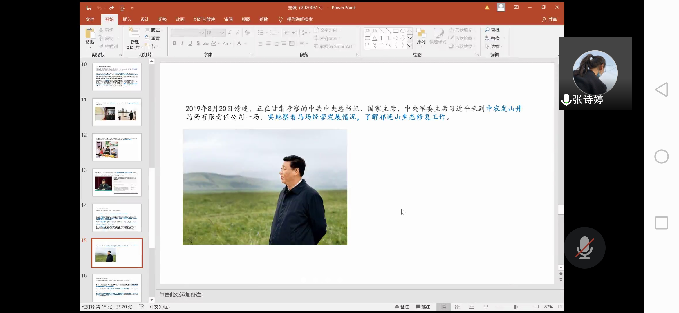Expand the shapes gallery more arrow
Viewport: 679px width, 313px height.
410,46
